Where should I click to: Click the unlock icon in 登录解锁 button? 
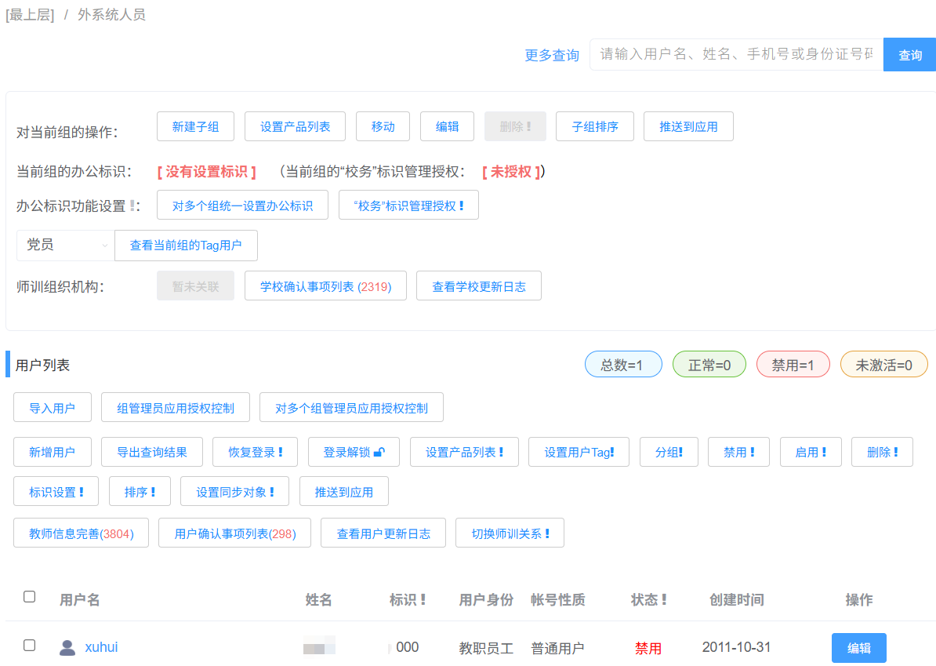[x=379, y=452]
